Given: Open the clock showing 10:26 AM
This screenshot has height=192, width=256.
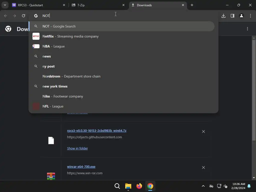Looking at the screenshot, I should pyautogui.click(x=238, y=186).
